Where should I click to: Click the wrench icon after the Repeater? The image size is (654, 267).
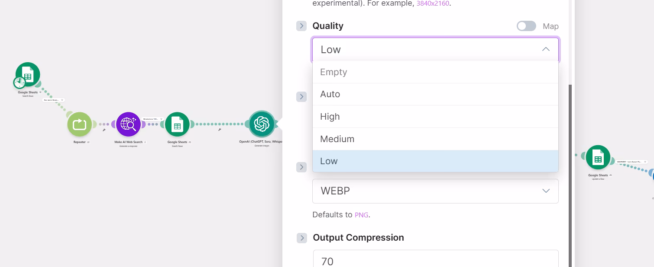click(104, 130)
